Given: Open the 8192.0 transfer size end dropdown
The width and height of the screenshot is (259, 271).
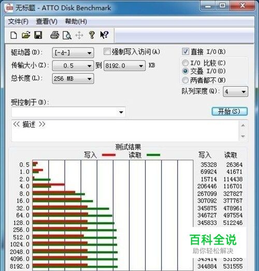Looking at the screenshot, I should [x=124, y=66].
